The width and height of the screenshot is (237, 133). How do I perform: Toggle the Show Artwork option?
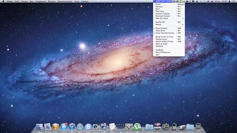point(169,28)
